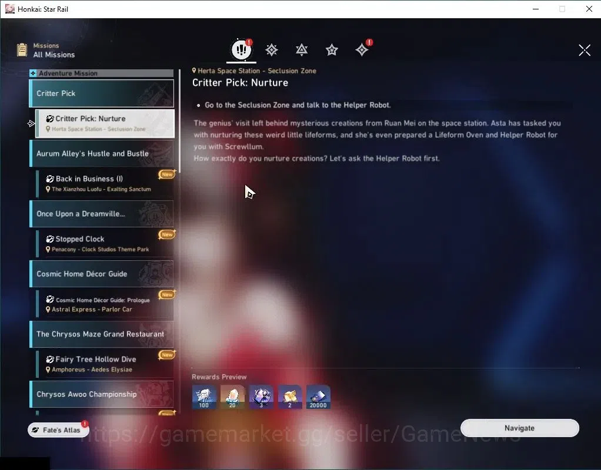This screenshot has height=470, width=601.
Task: Click the Missions clipboard icon
Action: pyautogui.click(x=22, y=50)
